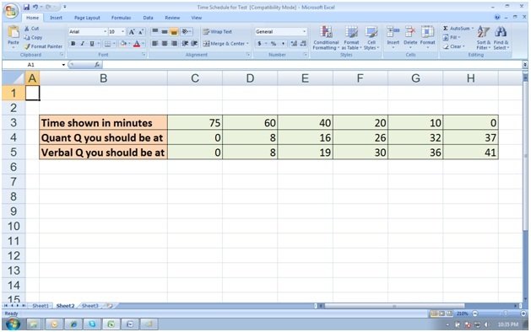Viewport: 531px width, 332px height.
Task: Toggle bold formatting
Action: coord(73,44)
